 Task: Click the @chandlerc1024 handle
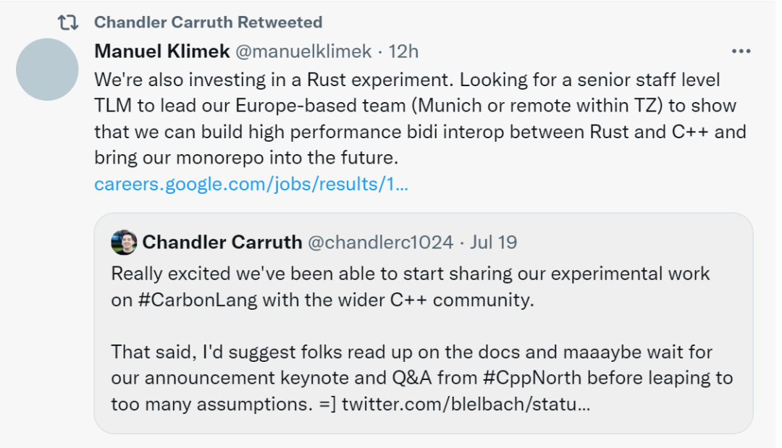(381, 242)
